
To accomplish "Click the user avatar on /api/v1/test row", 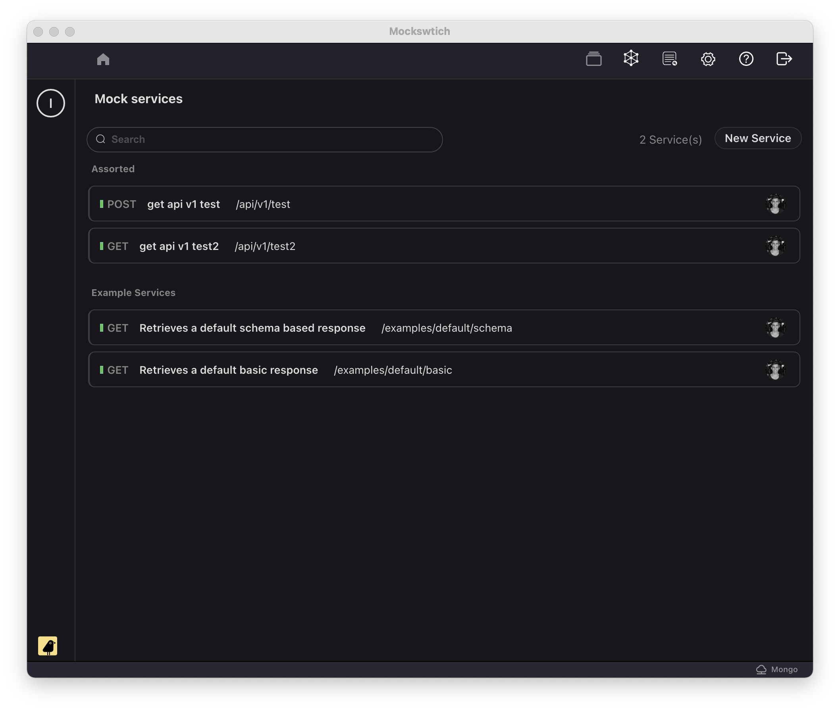I will pyautogui.click(x=775, y=204).
